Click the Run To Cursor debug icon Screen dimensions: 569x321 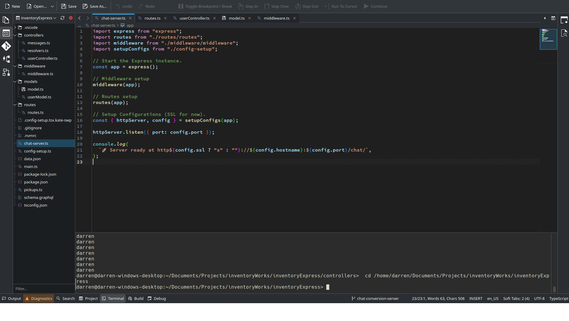click(326, 6)
